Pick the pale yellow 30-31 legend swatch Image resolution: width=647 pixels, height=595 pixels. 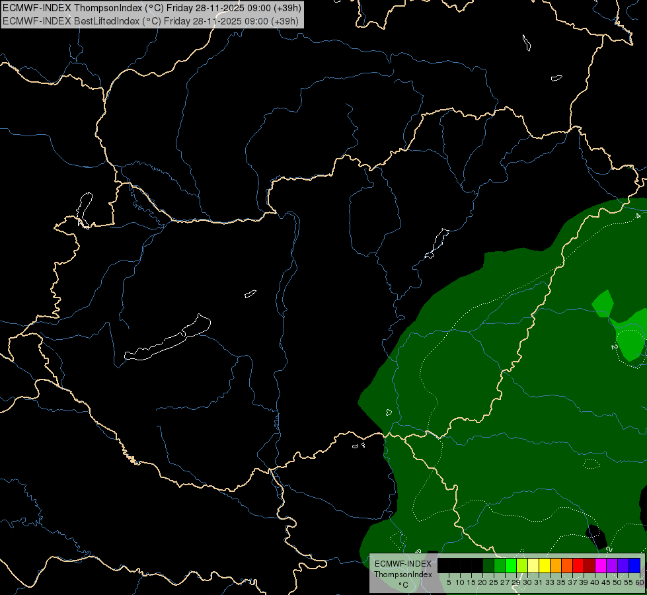[533, 565]
